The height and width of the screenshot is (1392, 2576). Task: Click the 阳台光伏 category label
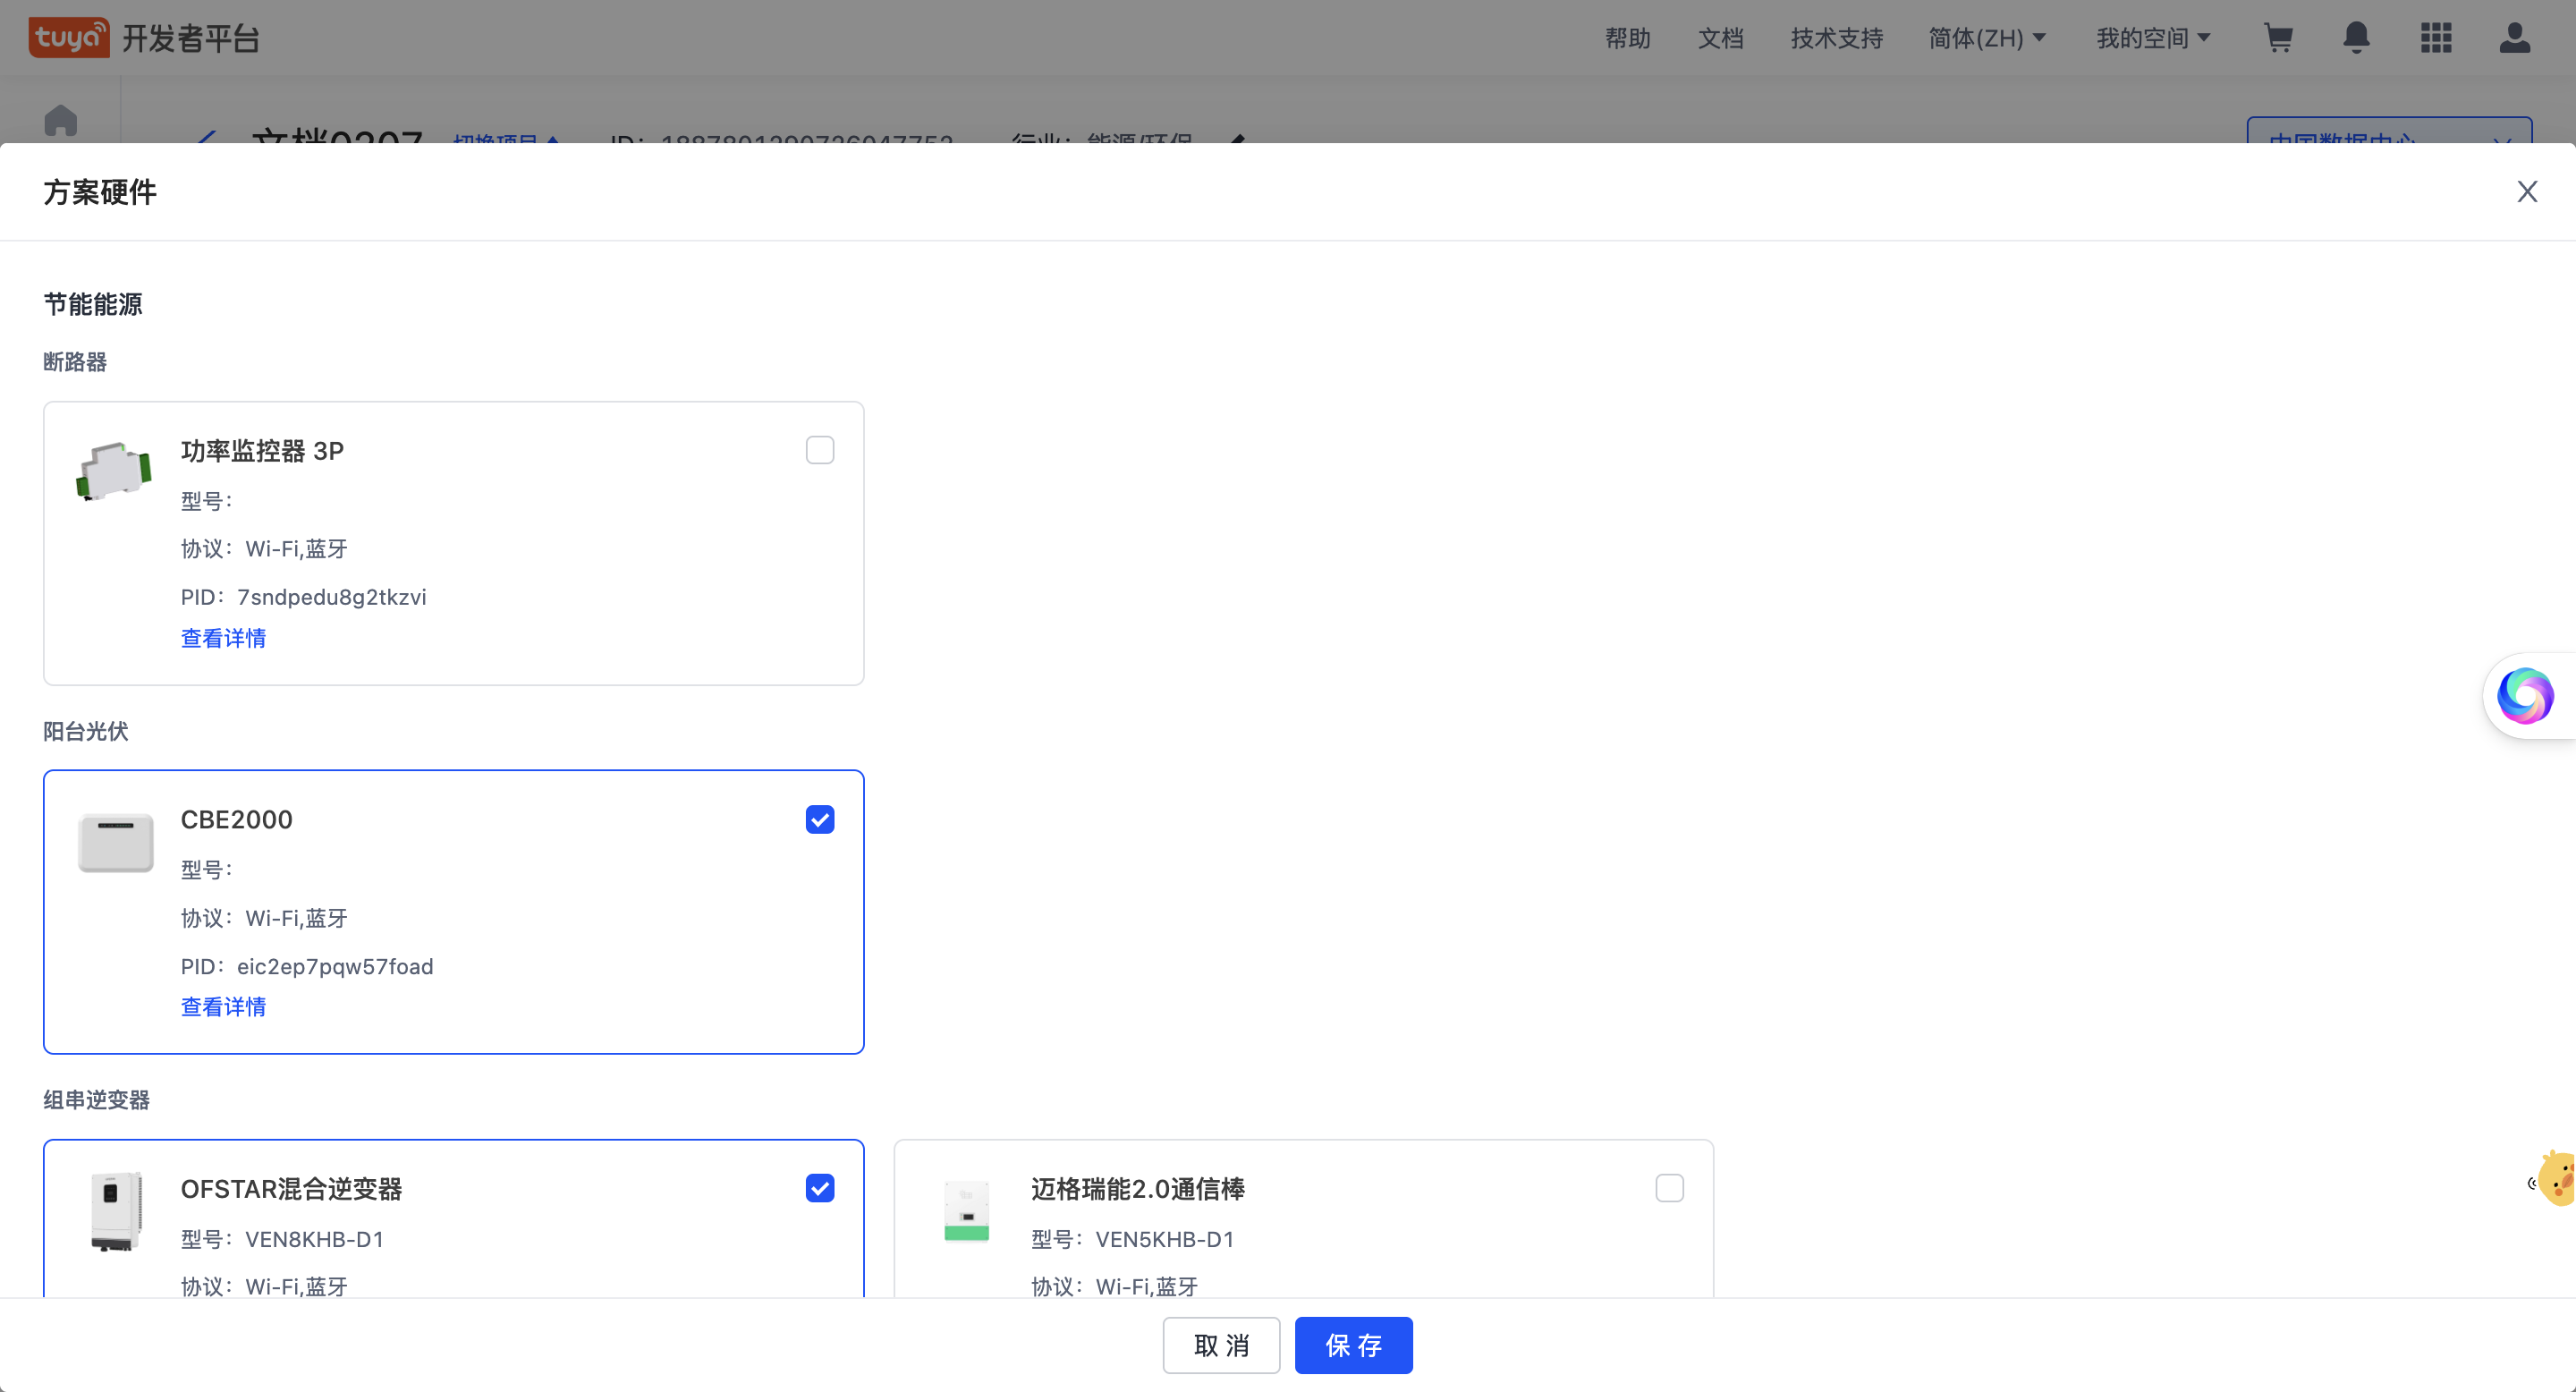[x=86, y=731]
